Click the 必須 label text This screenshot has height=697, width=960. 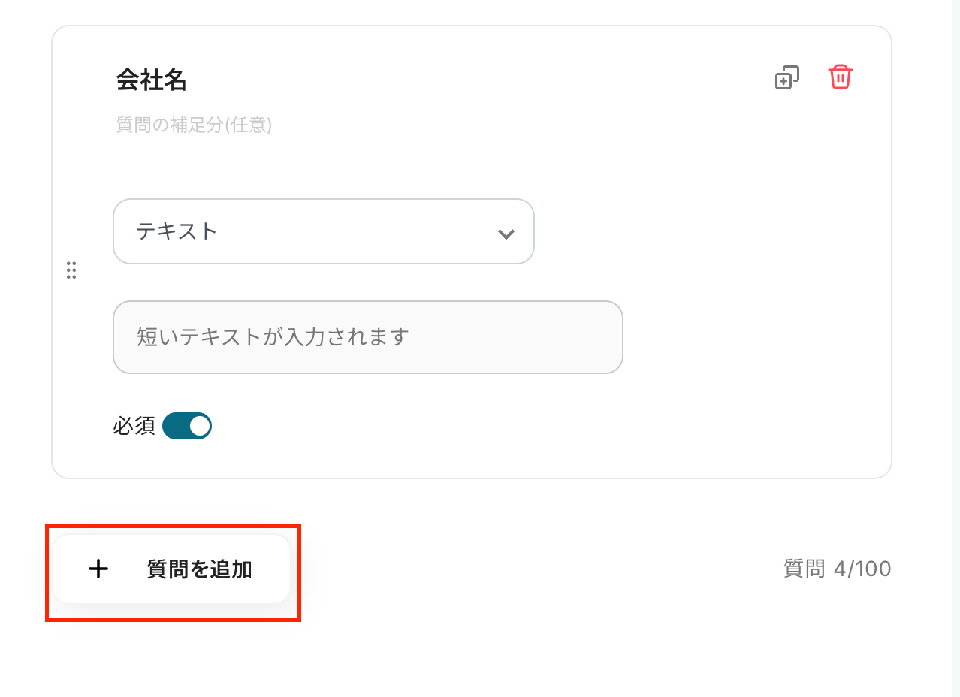click(x=134, y=427)
